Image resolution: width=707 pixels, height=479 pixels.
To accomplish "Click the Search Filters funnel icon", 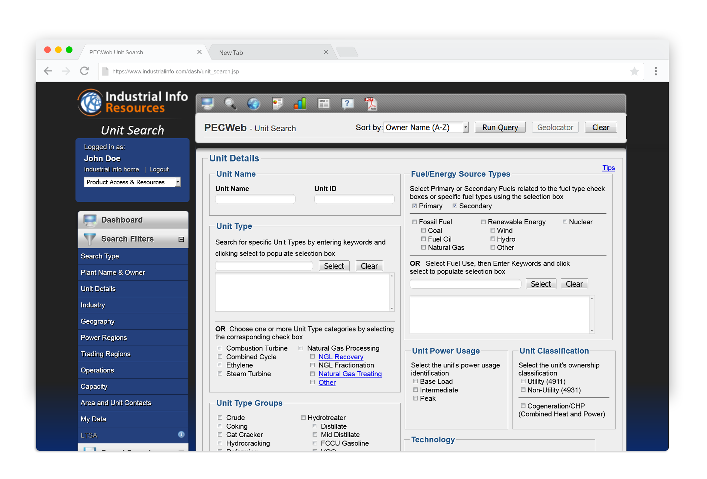I will click(90, 239).
